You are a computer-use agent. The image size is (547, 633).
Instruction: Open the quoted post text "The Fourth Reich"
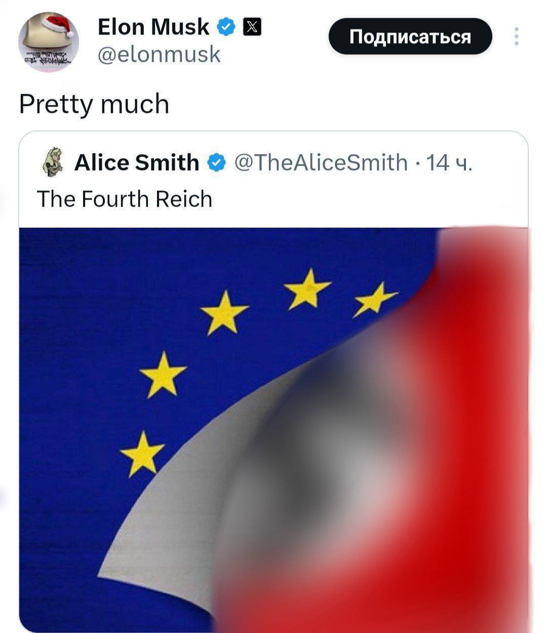[x=125, y=199]
